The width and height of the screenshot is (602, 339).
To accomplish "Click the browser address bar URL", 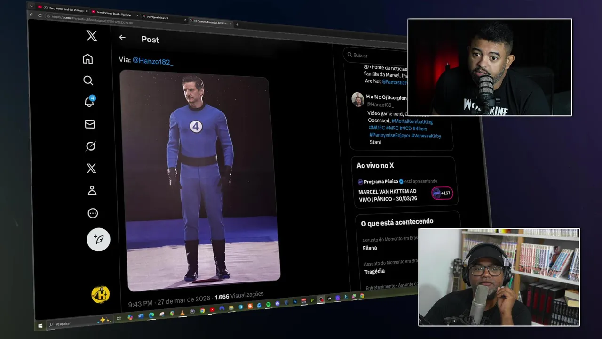I will (93, 20).
